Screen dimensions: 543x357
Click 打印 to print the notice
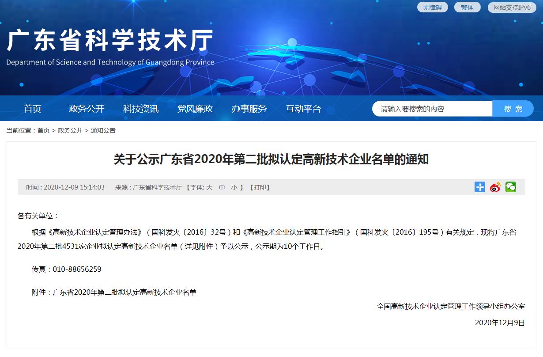click(260, 187)
